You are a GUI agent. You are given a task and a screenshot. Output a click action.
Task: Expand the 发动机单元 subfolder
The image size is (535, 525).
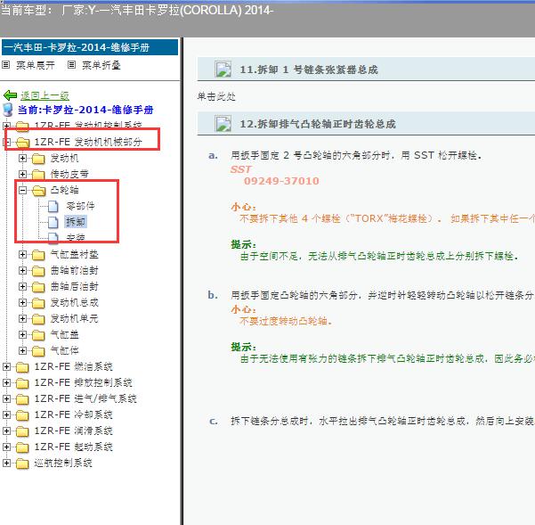click(22, 319)
